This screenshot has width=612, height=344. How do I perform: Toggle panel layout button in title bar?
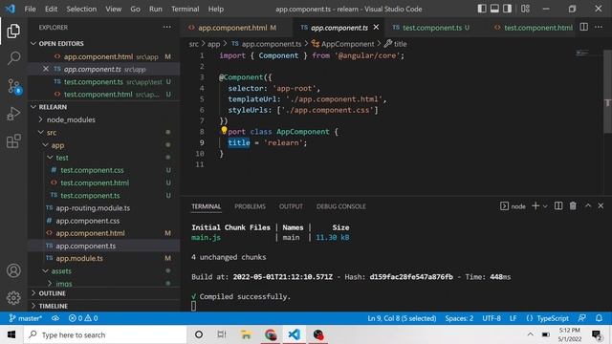click(x=494, y=9)
